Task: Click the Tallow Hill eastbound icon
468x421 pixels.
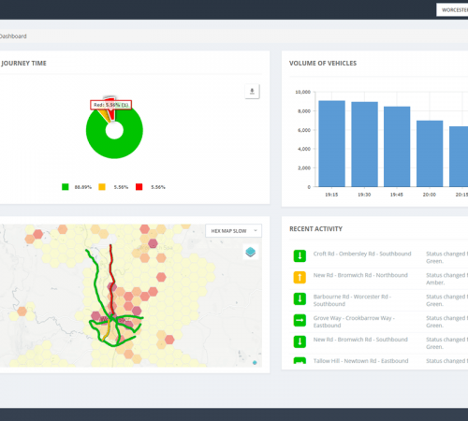Action: [300, 361]
